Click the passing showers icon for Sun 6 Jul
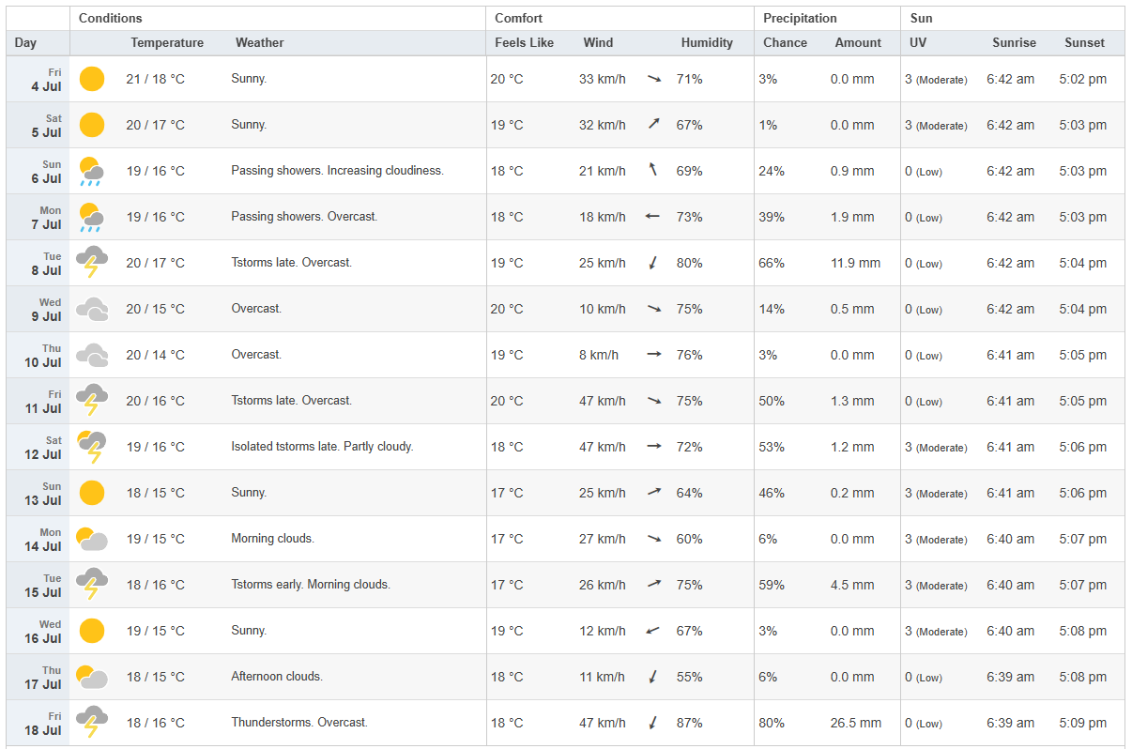This screenshot has width=1132, height=749. (92, 171)
